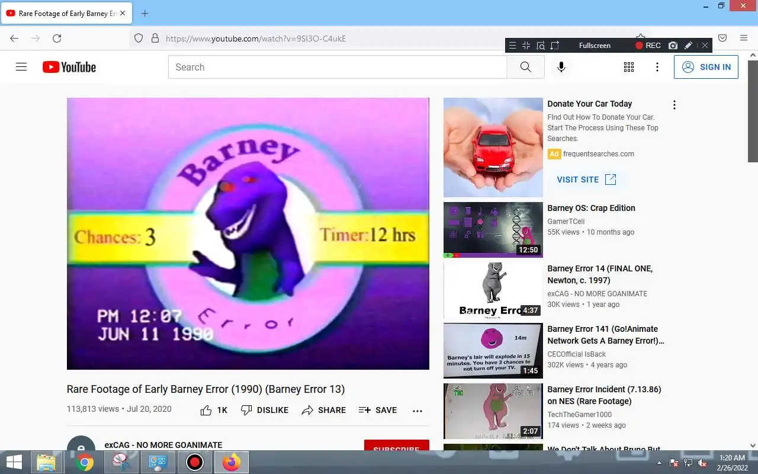Open a new browser tab

click(144, 13)
